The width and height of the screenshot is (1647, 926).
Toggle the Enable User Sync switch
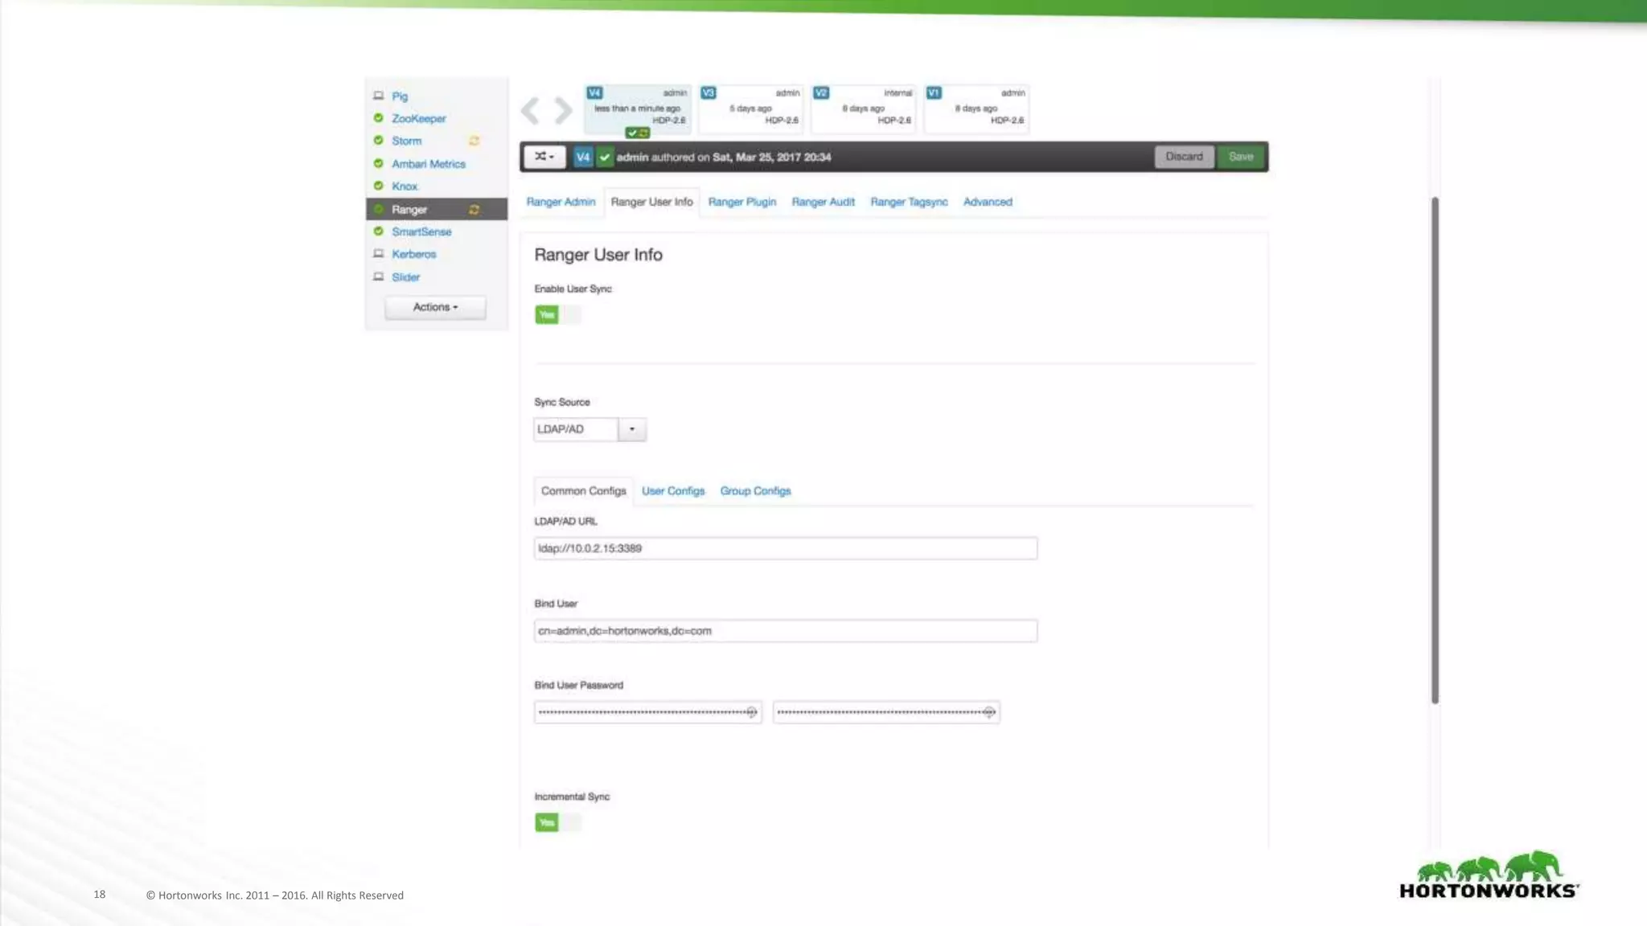click(x=557, y=315)
